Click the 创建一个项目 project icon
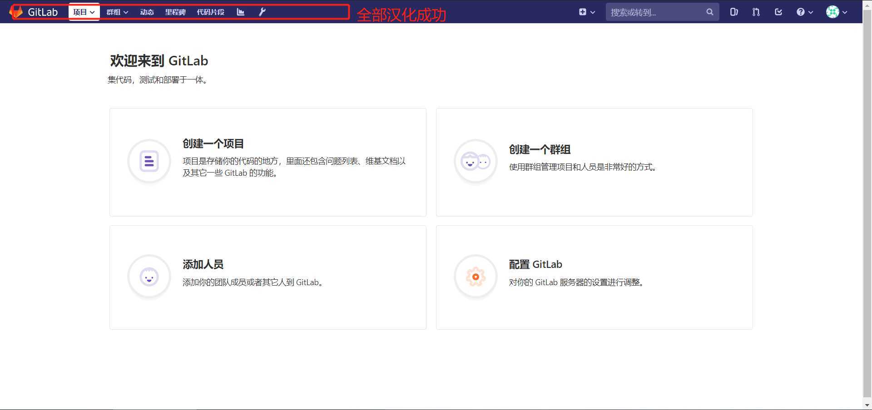The image size is (872, 410). (x=149, y=161)
